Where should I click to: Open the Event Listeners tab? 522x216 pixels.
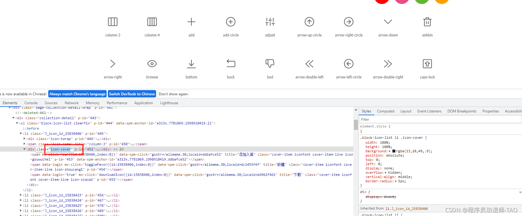[429, 111]
